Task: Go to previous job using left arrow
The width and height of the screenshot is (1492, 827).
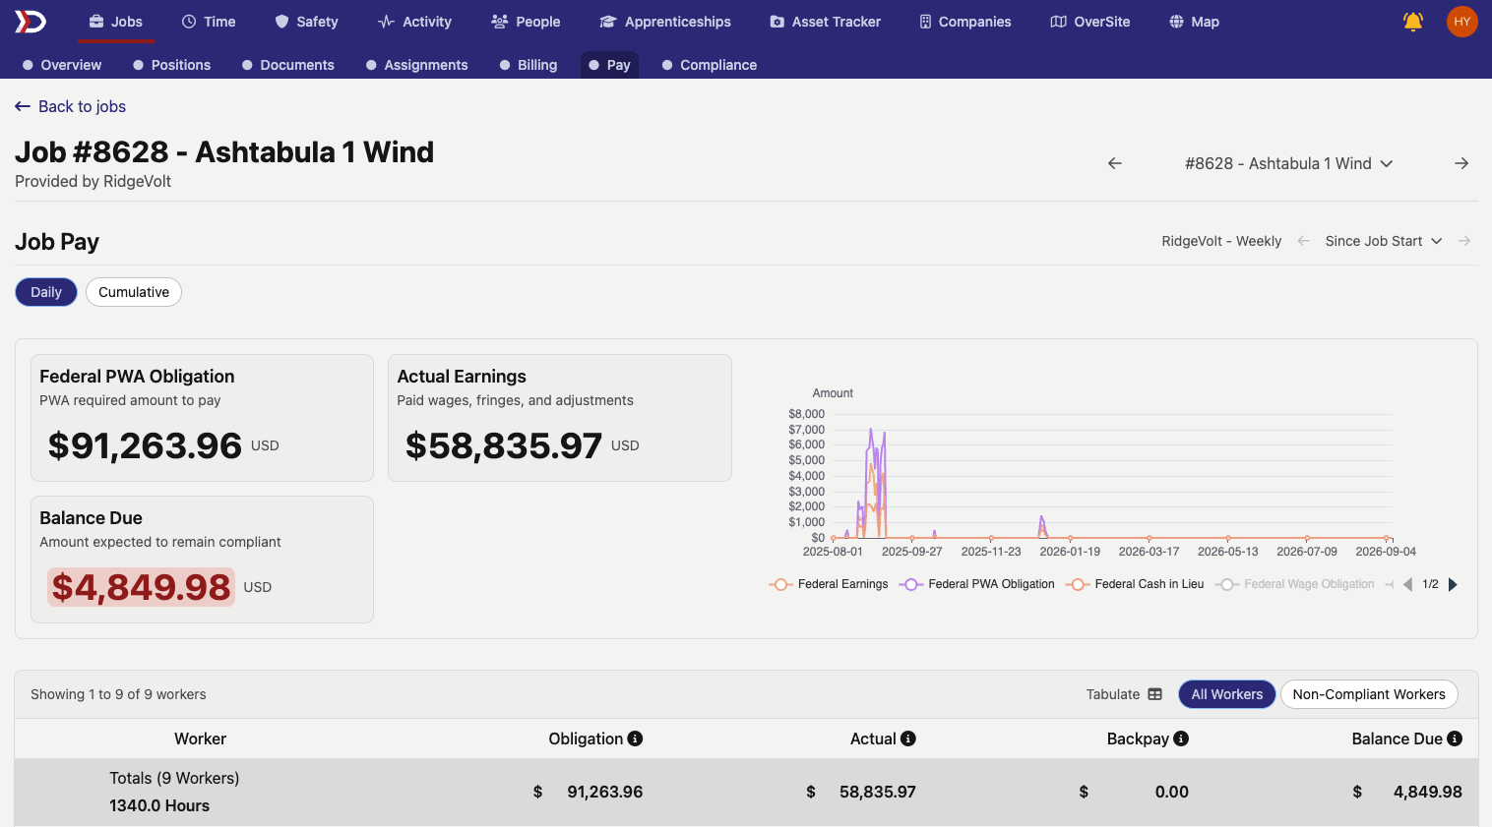Action: point(1115,163)
